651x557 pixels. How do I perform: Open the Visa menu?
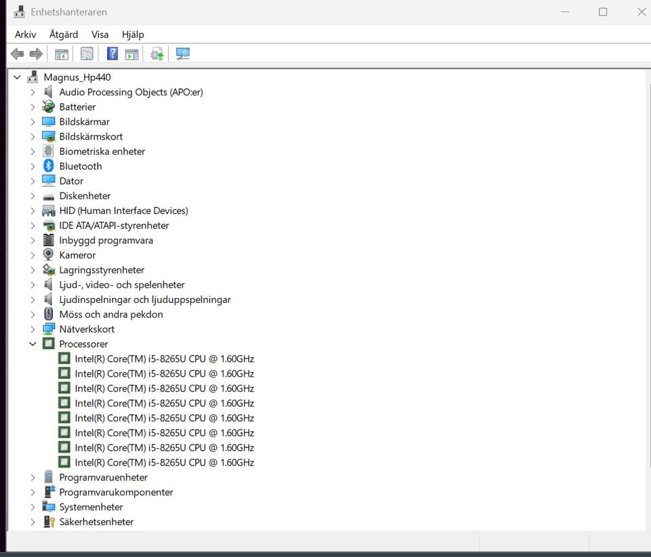click(100, 35)
